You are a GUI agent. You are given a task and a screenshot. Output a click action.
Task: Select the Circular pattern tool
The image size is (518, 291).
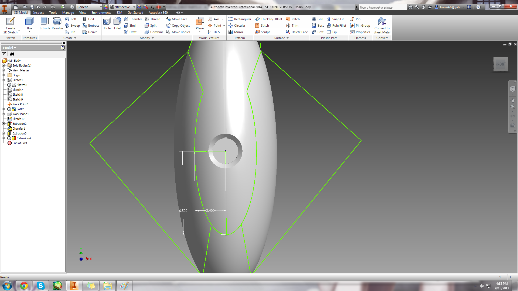coord(237,26)
